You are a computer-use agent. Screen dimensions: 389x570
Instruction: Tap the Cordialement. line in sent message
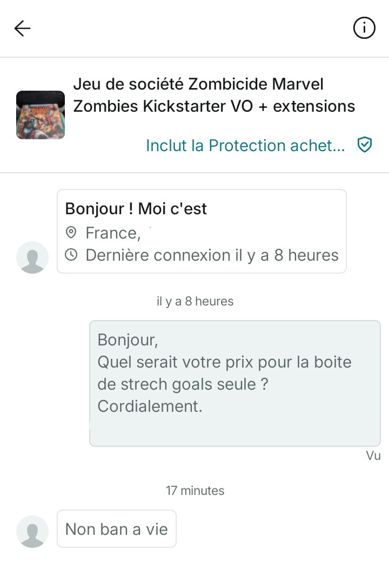click(150, 406)
